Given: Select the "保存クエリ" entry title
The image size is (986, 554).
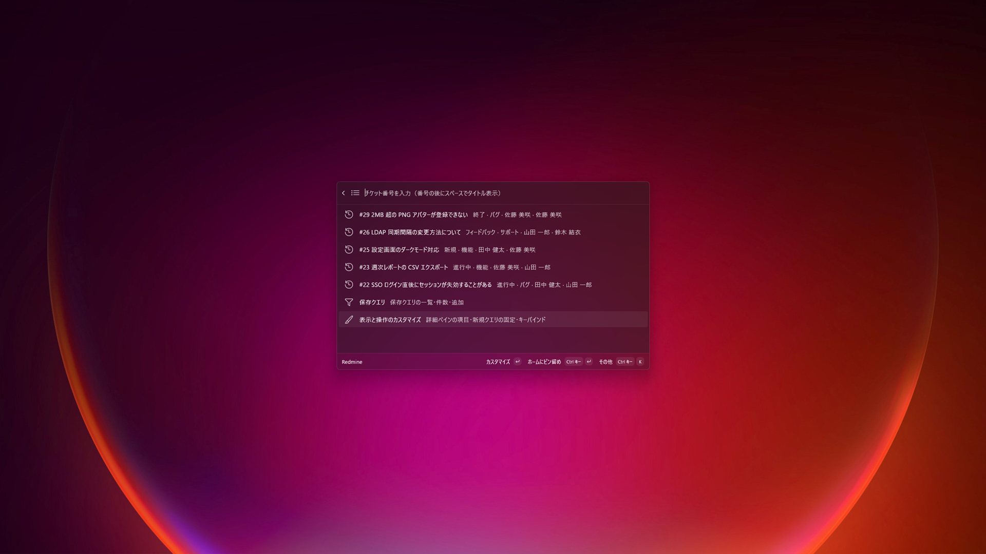Looking at the screenshot, I should pos(372,302).
